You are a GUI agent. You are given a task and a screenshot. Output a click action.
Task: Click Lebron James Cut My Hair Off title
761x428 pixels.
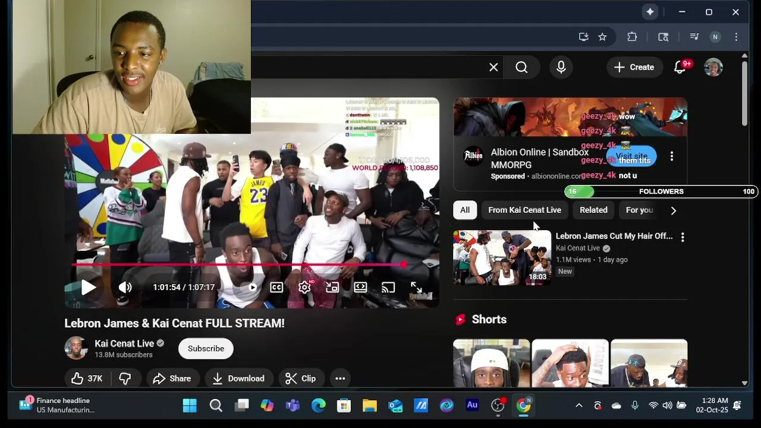point(614,236)
